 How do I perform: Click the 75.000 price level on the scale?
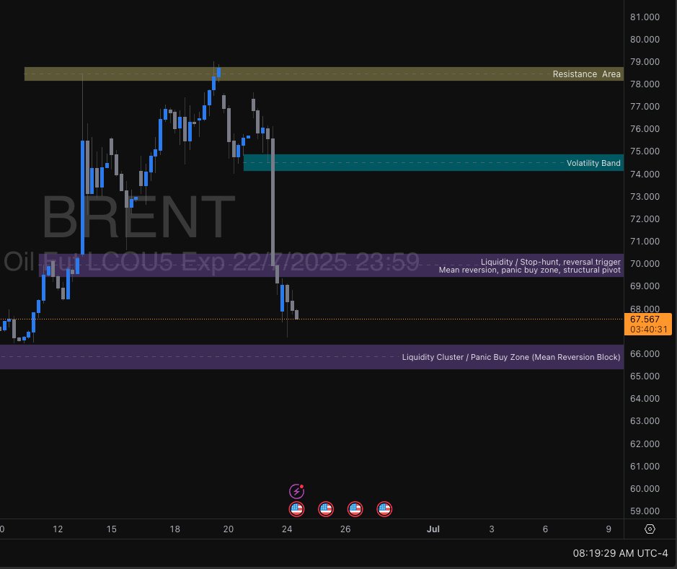644,151
